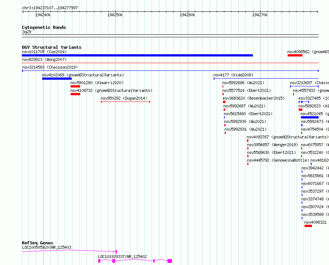Click the red bar under nsv5901280
329x265 pixels.
point(75,86)
